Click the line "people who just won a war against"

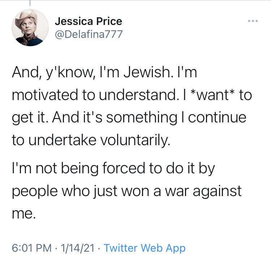tap(126, 191)
